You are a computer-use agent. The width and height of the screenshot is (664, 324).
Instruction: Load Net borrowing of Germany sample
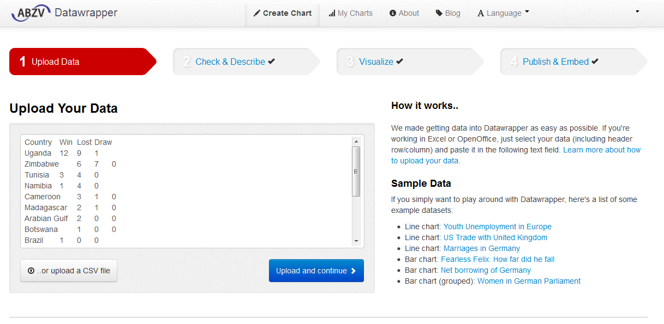point(486,270)
